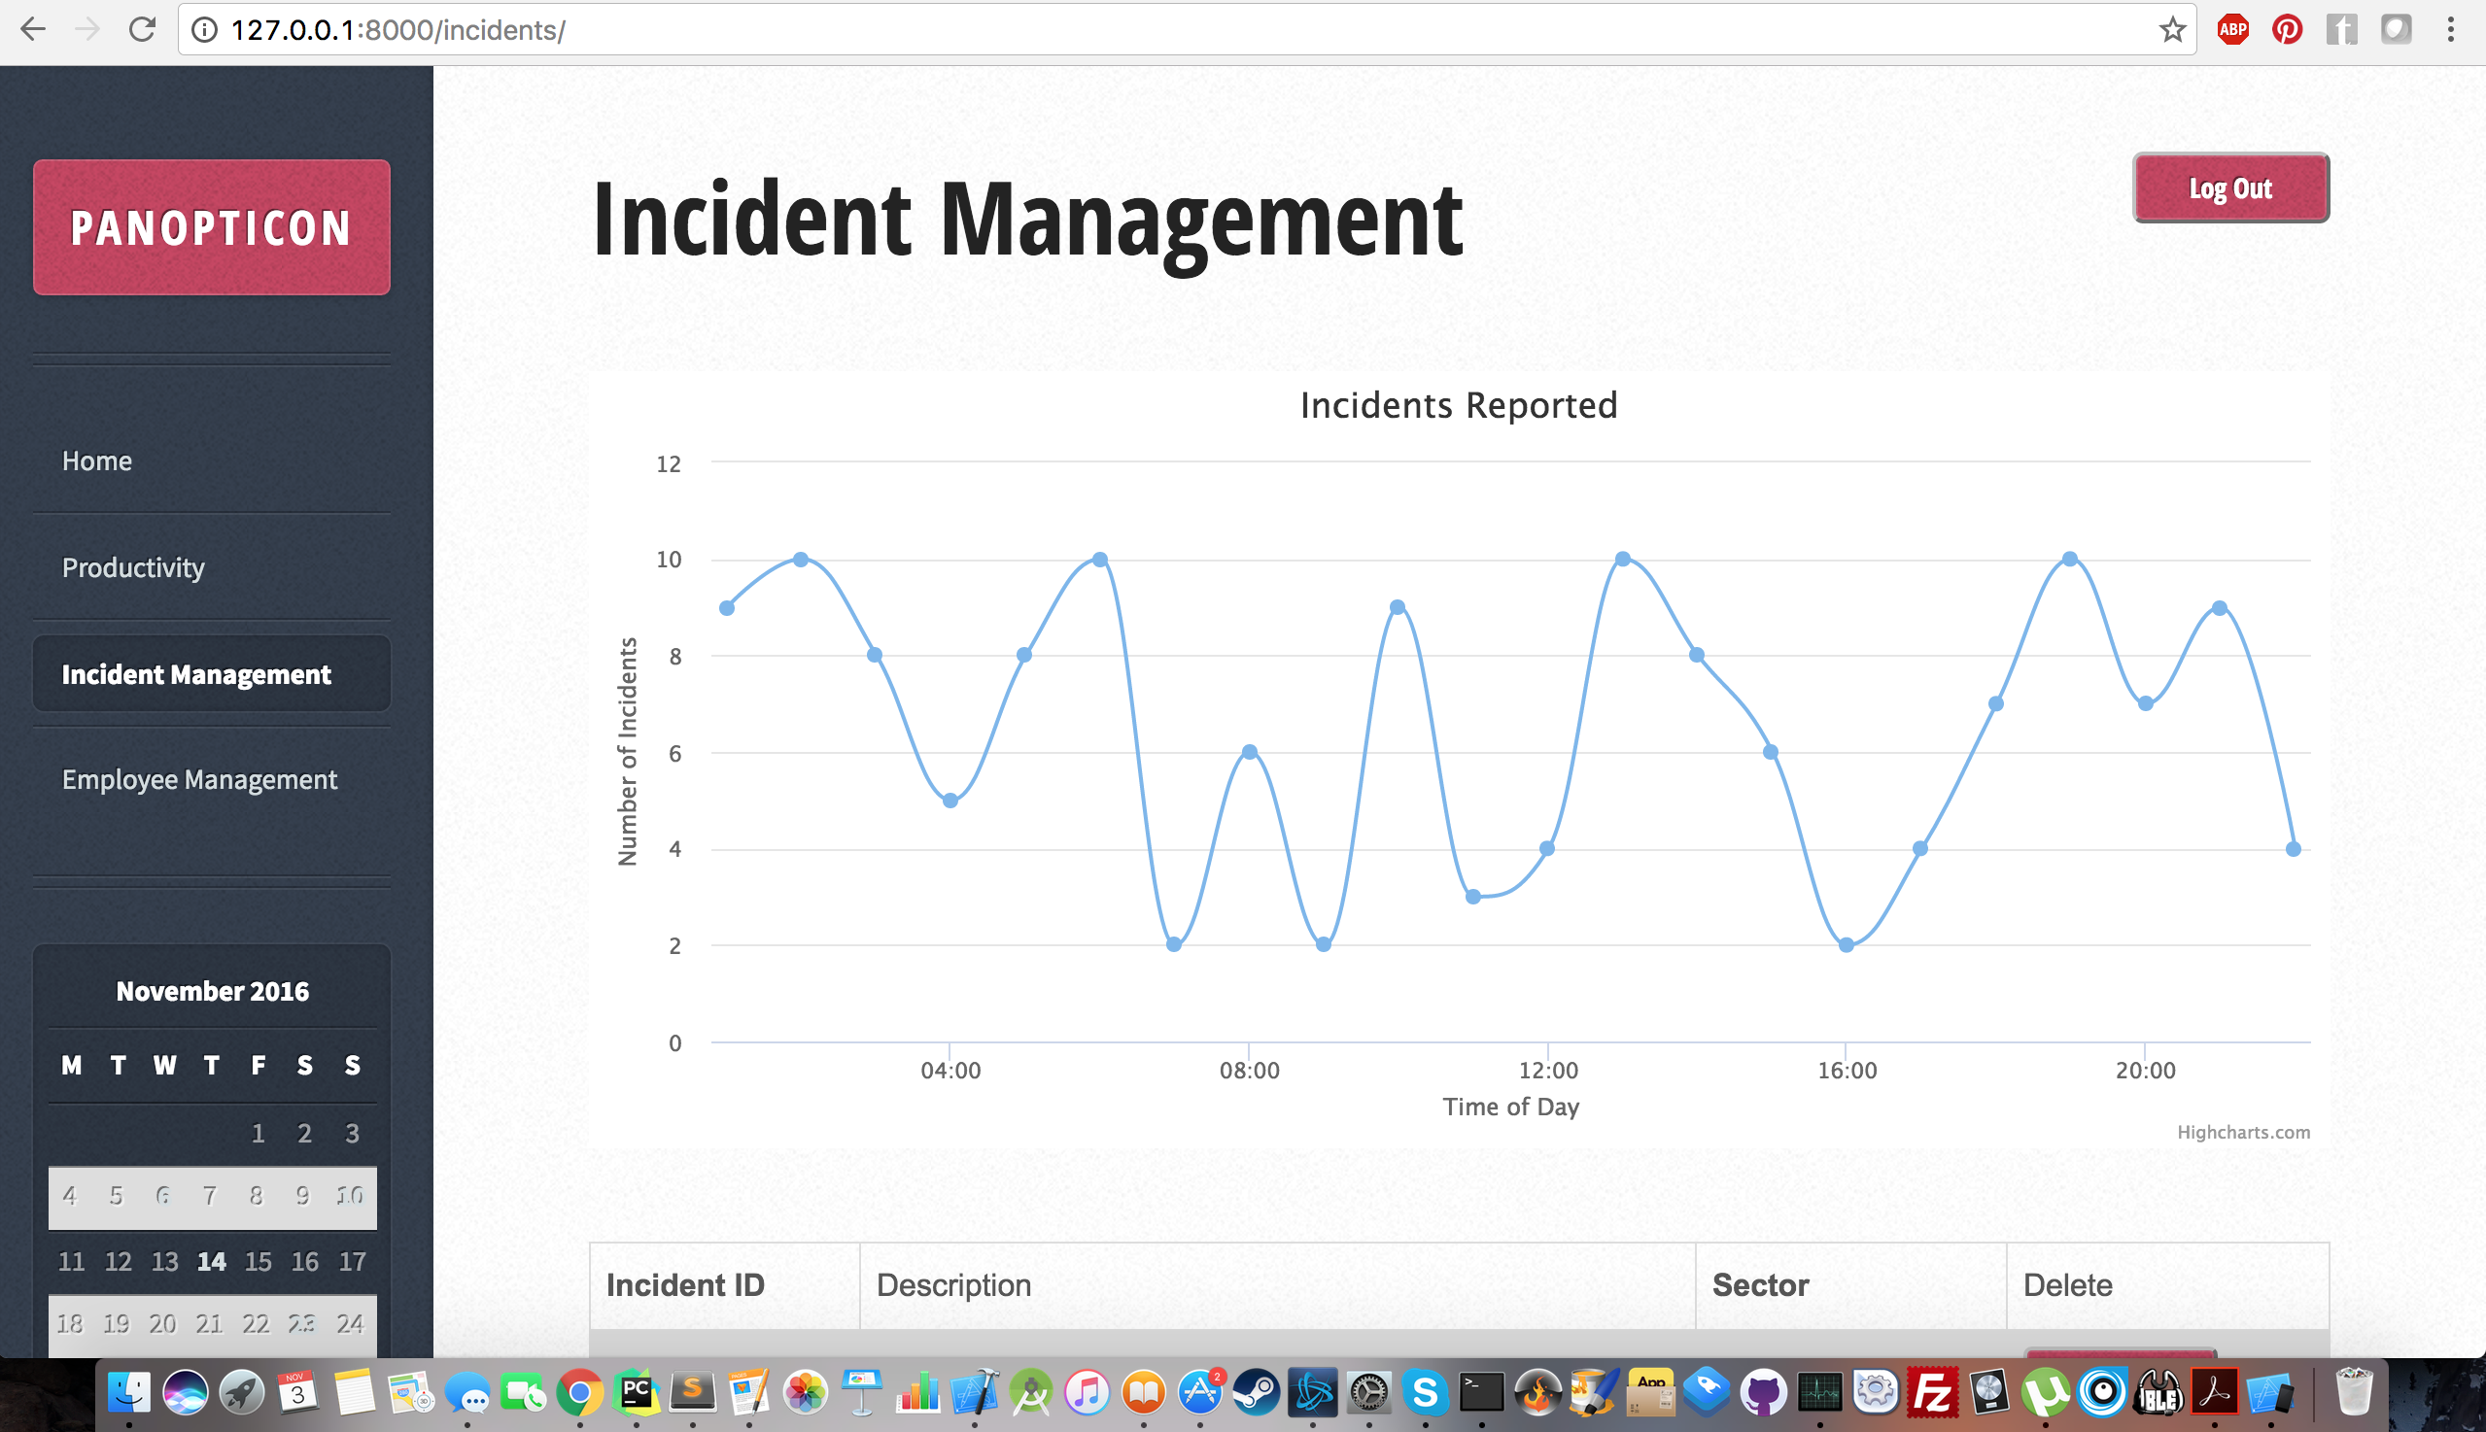The height and width of the screenshot is (1432, 2486).
Task: Go to the Home sidebar item
Action: [96, 460]
